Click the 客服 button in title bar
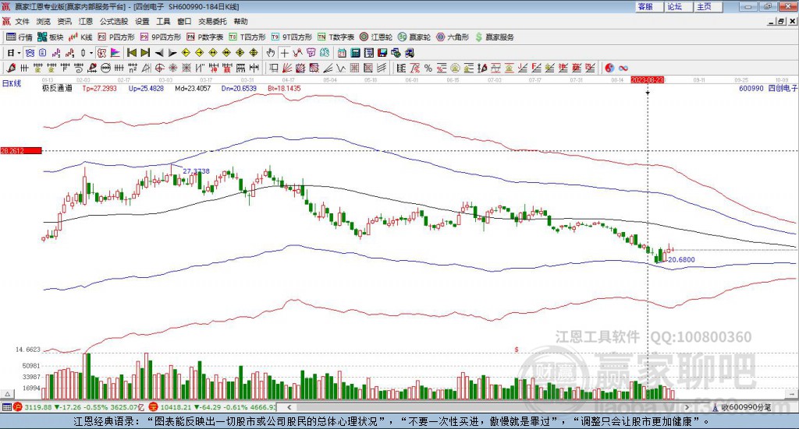 (x=645, y=6)
